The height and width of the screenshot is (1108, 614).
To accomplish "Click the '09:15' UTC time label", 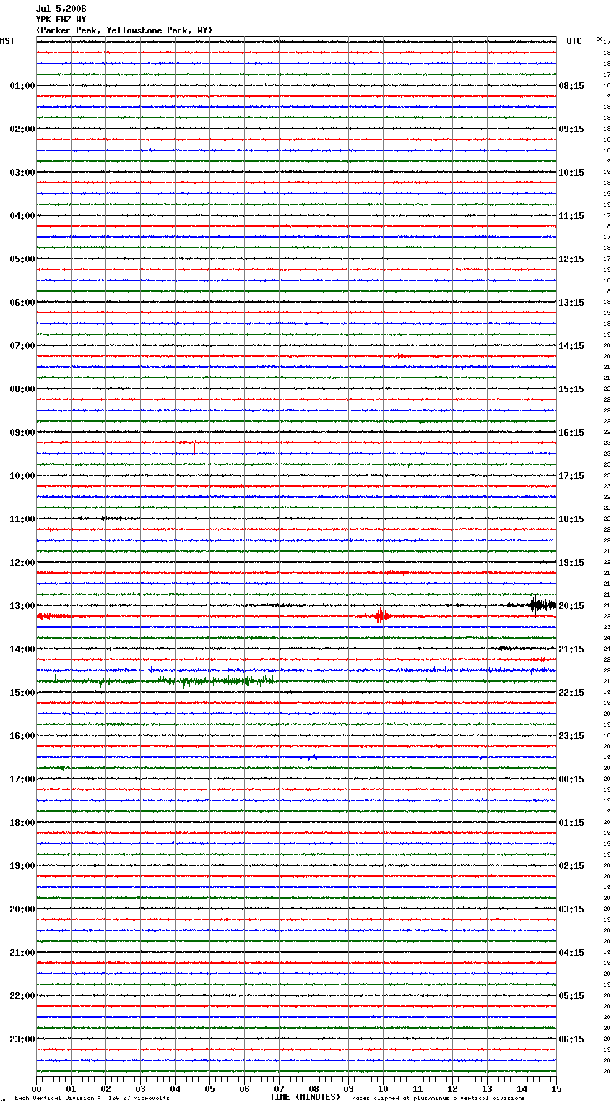I will (571, 129).
